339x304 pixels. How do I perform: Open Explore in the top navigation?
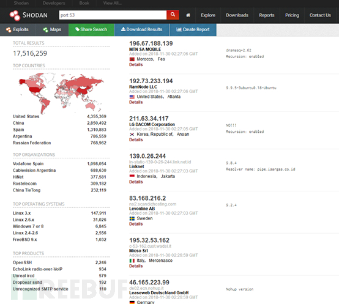(x=208, y=15)
